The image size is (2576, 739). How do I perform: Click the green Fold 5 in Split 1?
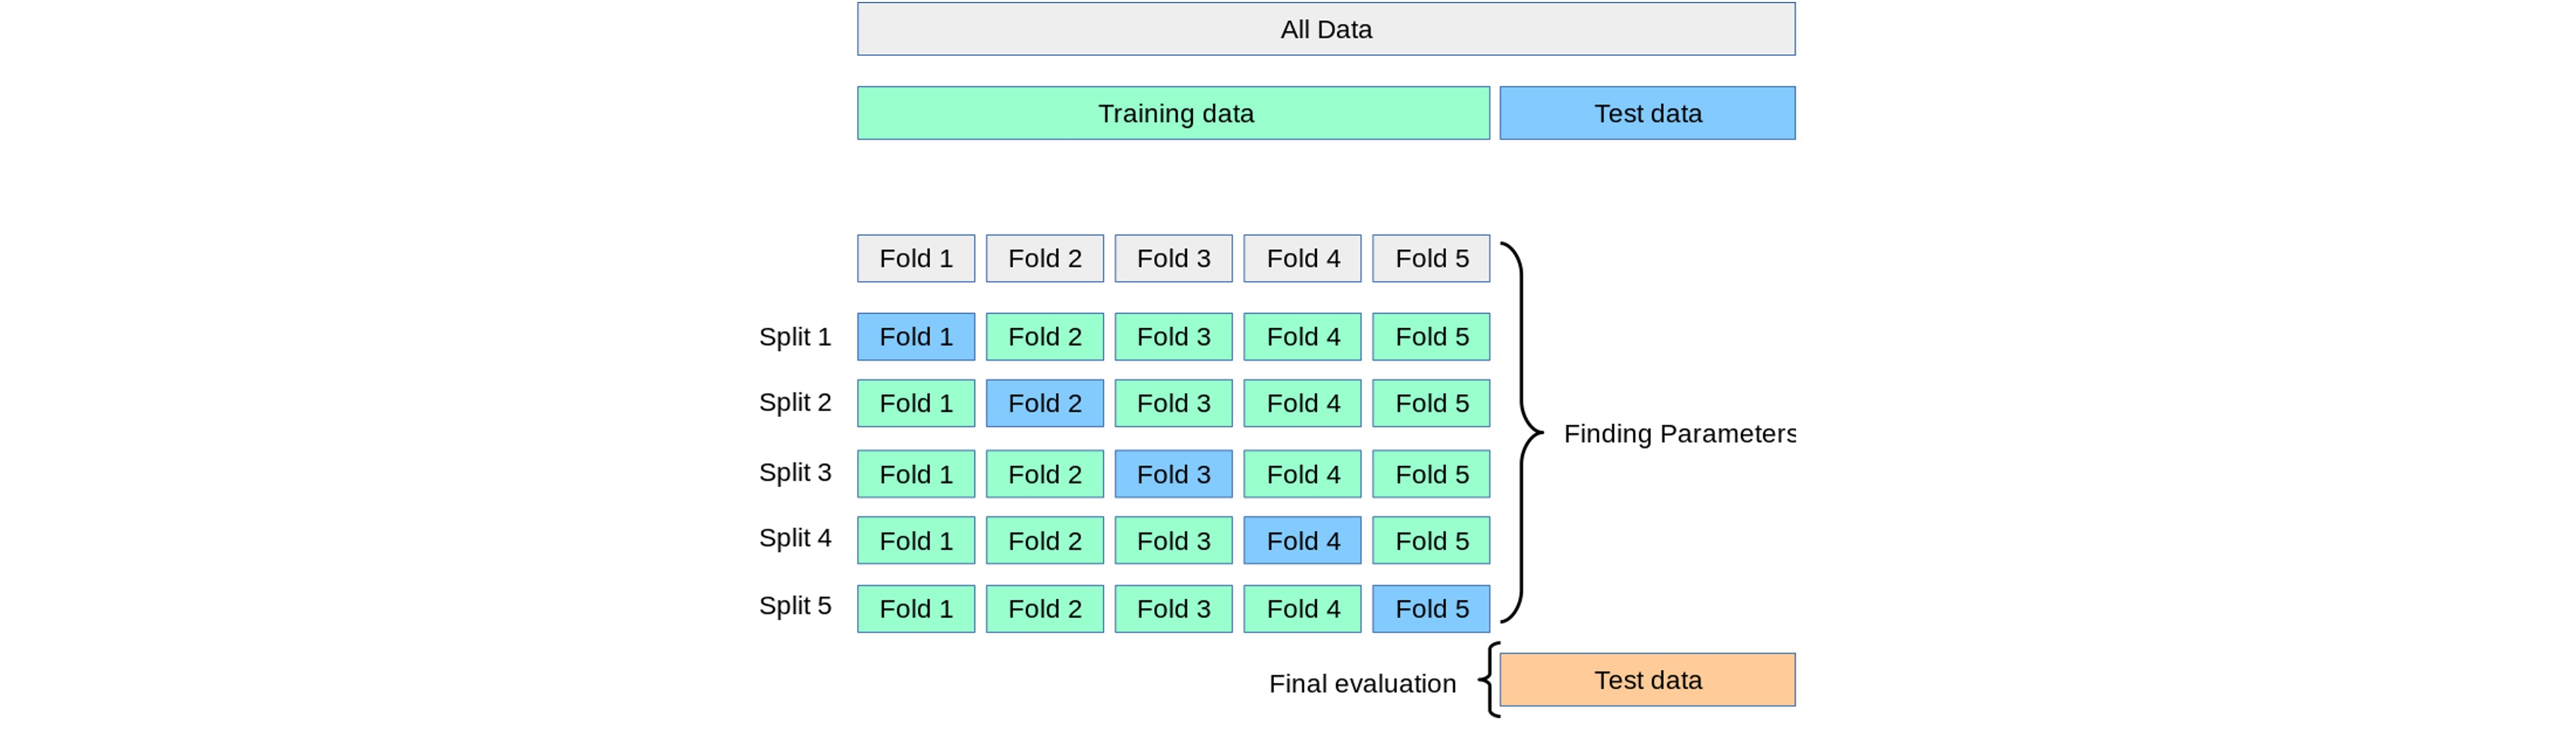pyautogui.click(x=1431, y=336)
